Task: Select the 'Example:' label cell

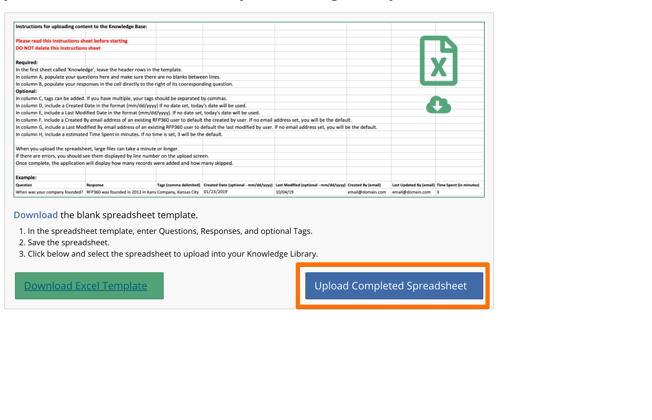Action: pos(26,177)
